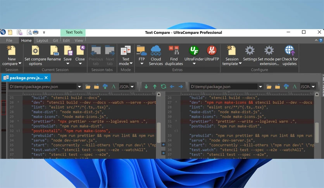This screenshot has height=188, width=324.
Task: Open file folder icon for package.prev.json pane
Action: (x=88, y=87)
